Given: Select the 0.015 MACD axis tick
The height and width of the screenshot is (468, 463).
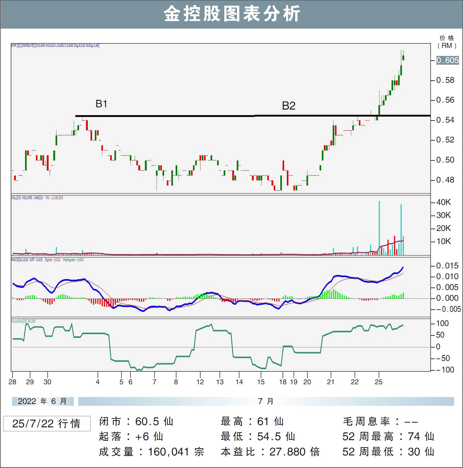Looking at the screenshot, I should coord(447,266).
